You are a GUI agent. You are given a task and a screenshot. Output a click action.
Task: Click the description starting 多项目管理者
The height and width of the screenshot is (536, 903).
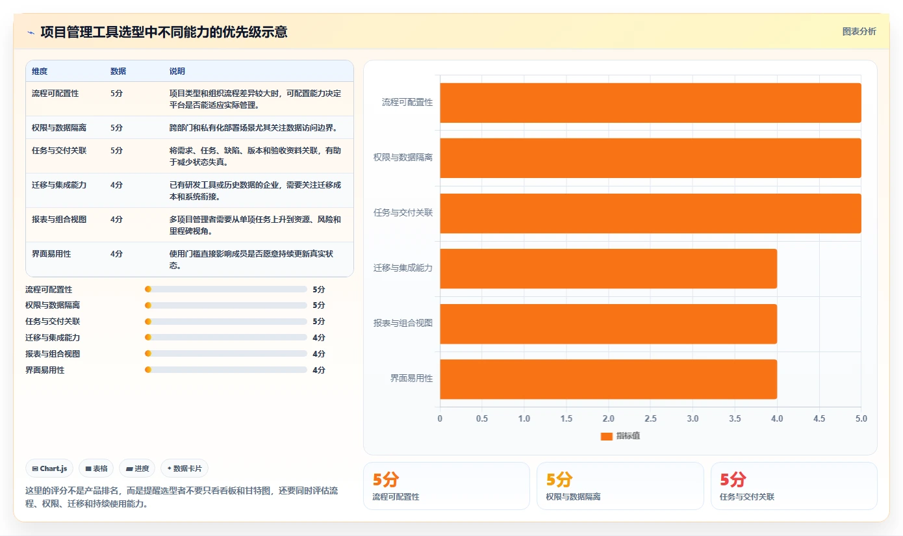click(255, 225)
